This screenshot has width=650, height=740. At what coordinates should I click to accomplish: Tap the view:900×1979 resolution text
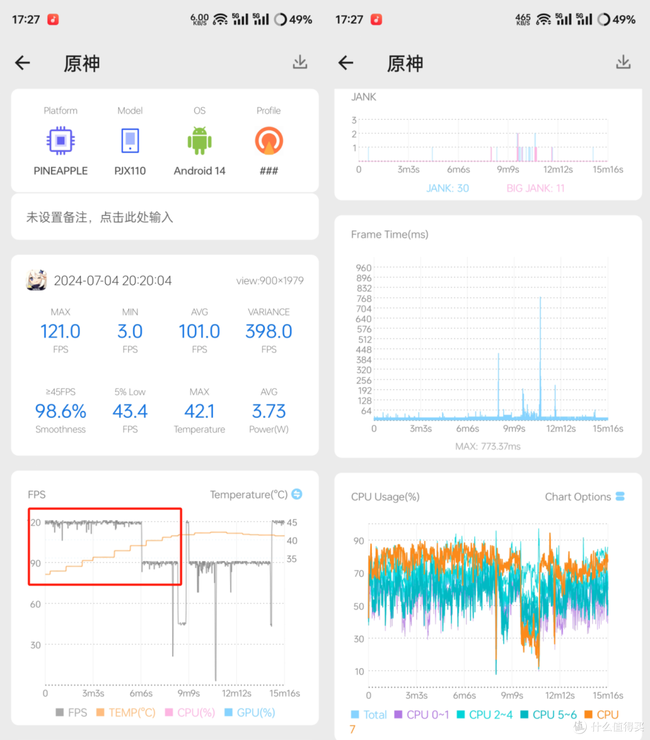(x=270, y=281)
